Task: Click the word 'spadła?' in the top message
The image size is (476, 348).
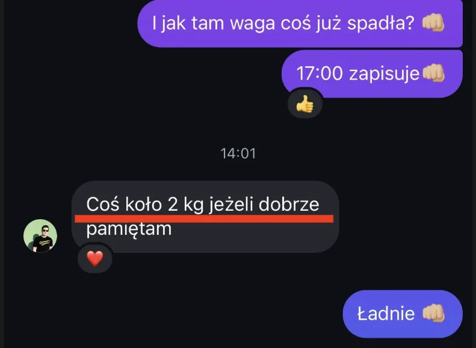Action: click(x=381, y=23)
